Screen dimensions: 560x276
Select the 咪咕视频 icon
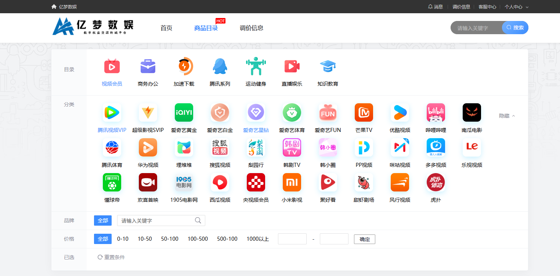400,147
